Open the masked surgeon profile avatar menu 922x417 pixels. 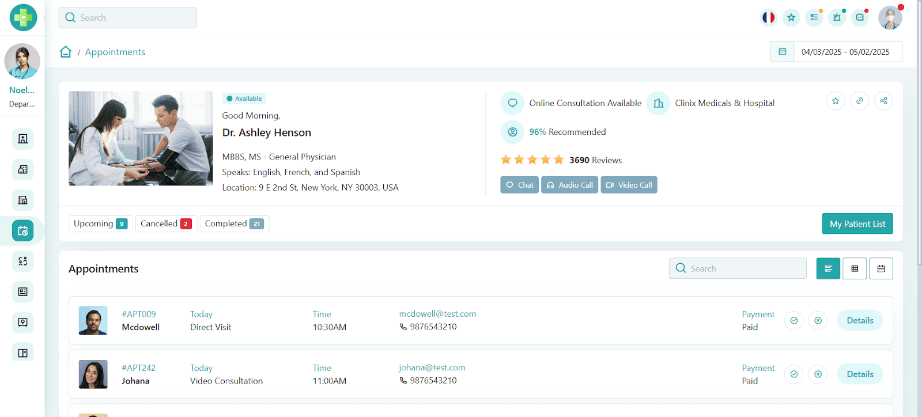pyautogui.click(x=890, y=18)
